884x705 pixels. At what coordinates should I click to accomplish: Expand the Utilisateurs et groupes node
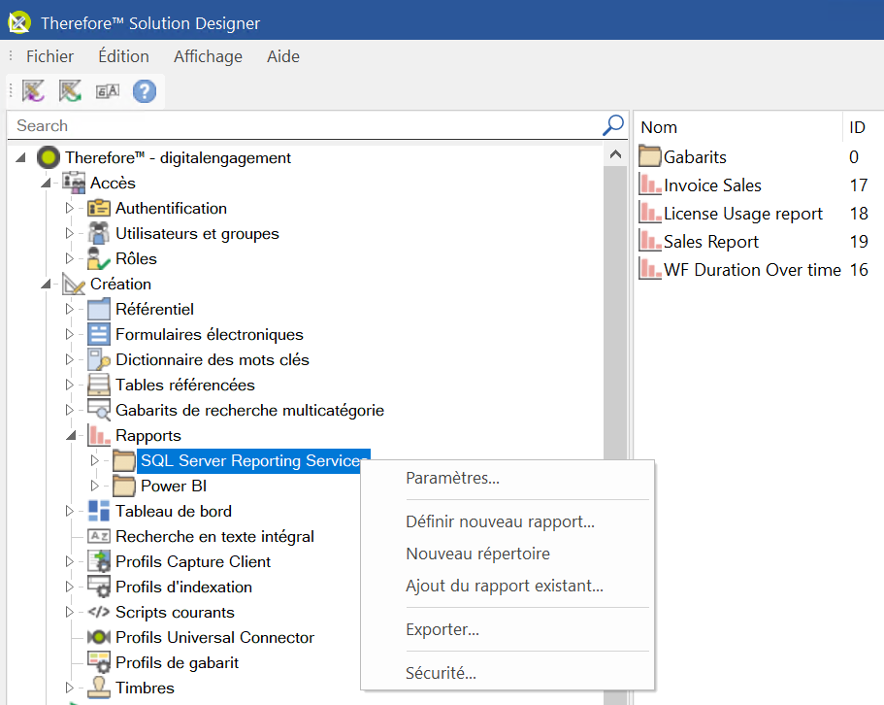69,233
